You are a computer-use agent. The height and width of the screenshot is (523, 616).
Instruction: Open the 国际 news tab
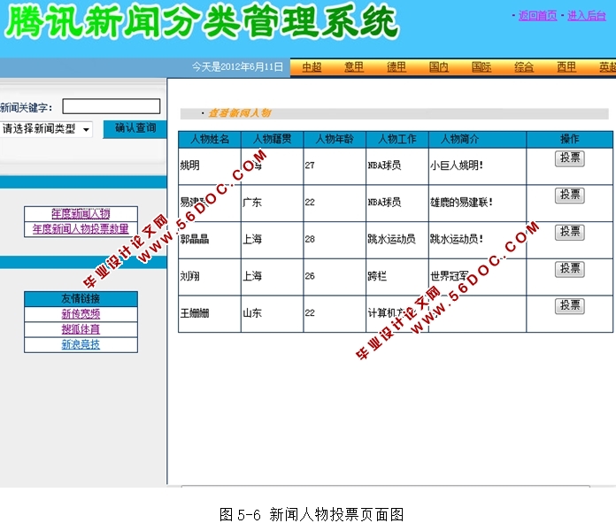point(481,67)
